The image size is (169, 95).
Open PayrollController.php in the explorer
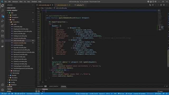tap(20, 47)
